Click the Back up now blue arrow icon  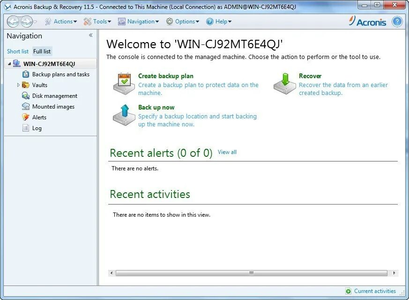coord(124,115)
